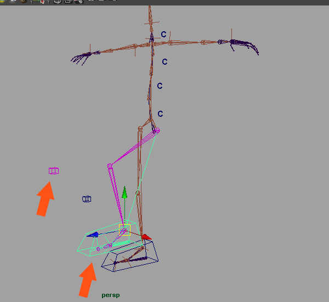Select the magenta knee joint of the bent leg

[110, 166]
